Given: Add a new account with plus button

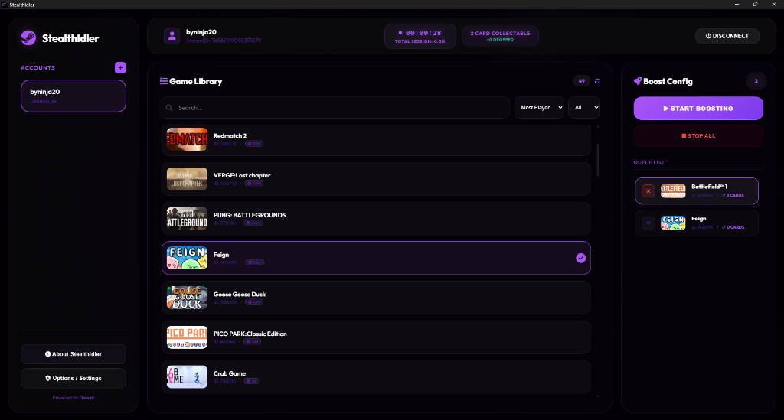Looking at the screenshot, I should 120,68.
